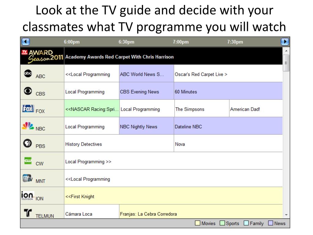Click the scrollbar up arrow
The width and height of the screenshot is (313, 235).
[286, 51]
